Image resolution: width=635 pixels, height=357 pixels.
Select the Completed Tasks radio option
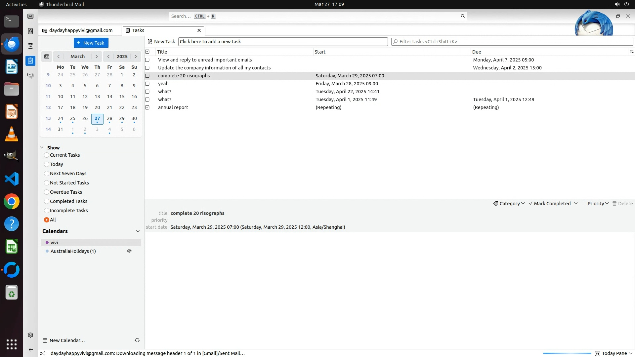tap(47, 201)
